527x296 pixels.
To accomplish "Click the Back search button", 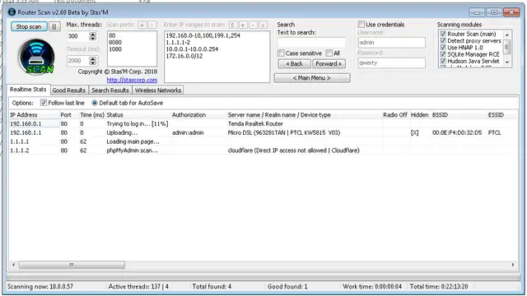I will tap(294, 64).
